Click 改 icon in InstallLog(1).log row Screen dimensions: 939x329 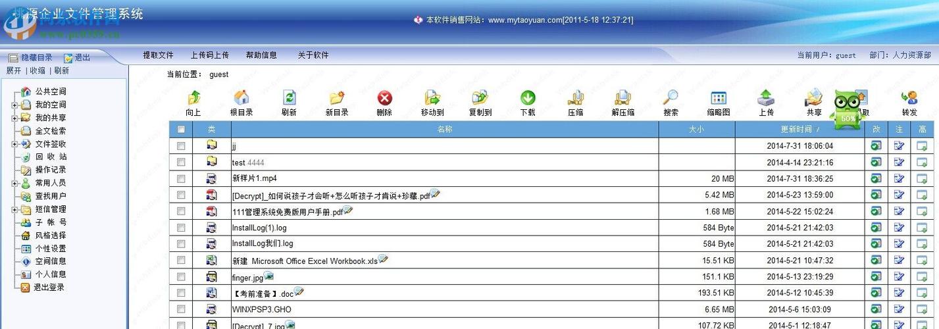(x=876, y=227)
